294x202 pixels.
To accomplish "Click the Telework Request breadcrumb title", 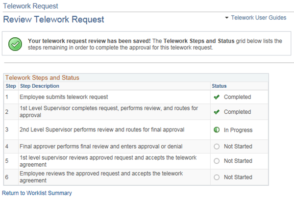I will 30,6.
